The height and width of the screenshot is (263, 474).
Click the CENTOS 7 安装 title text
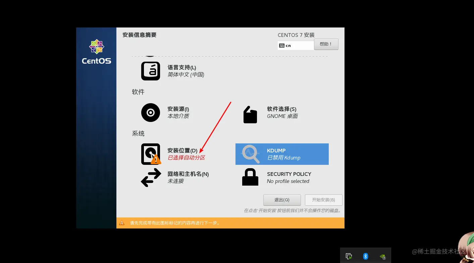click(296, 35)
